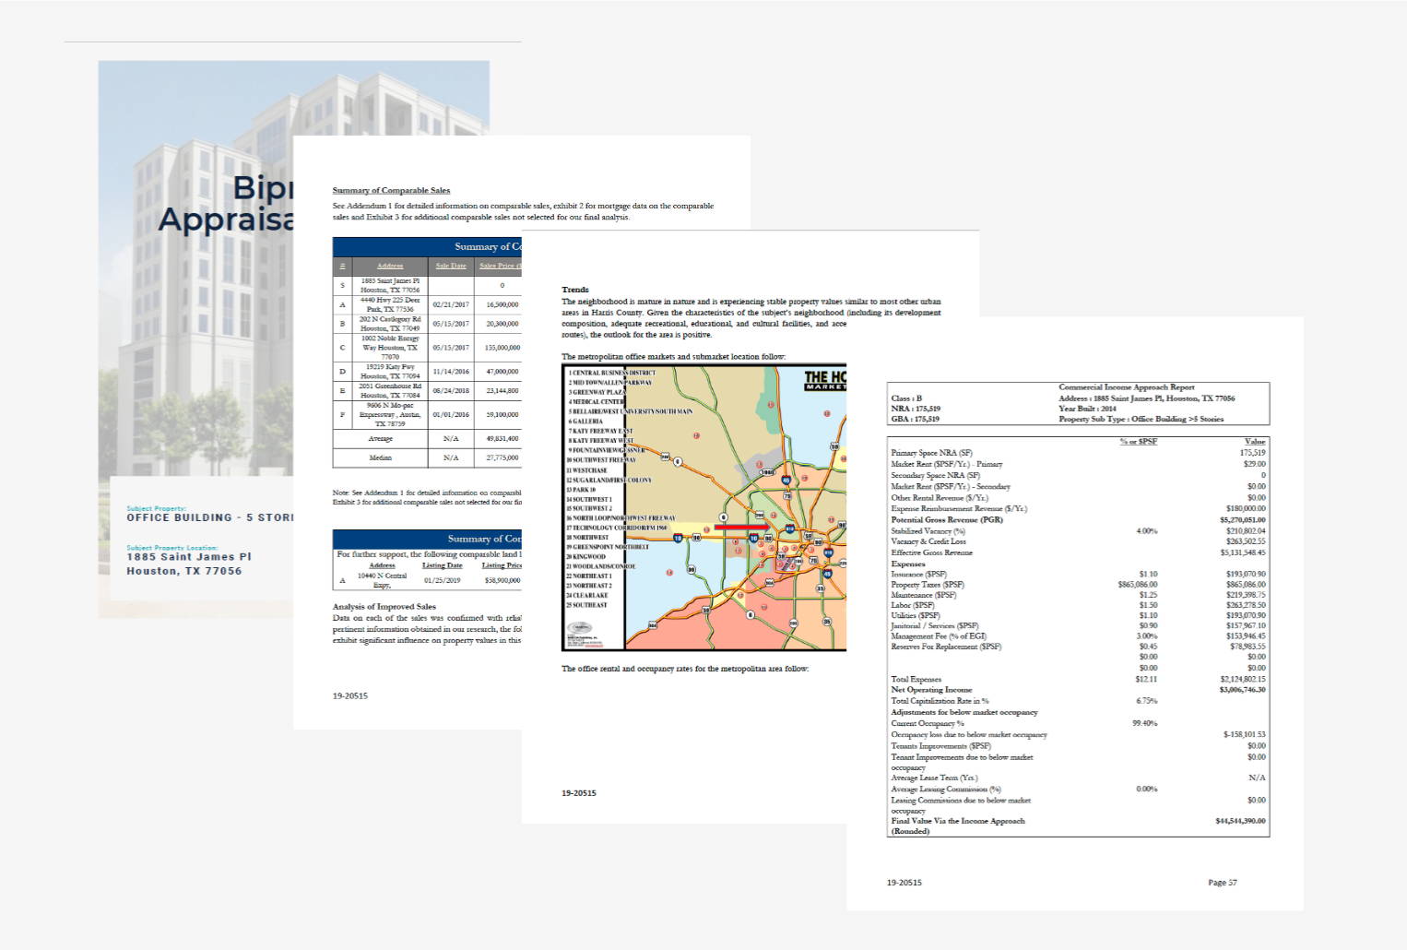Click the '1885 Saint James Pl' address on cover page
Viewport: 1407px width, 950px height.
tap(189, 557)
